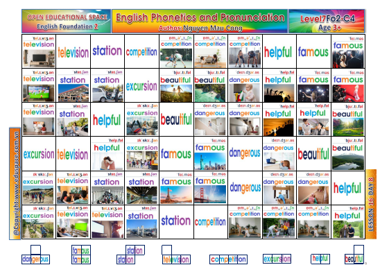Select the beautiful card with mountain lake photo

(x=348, y=153)
